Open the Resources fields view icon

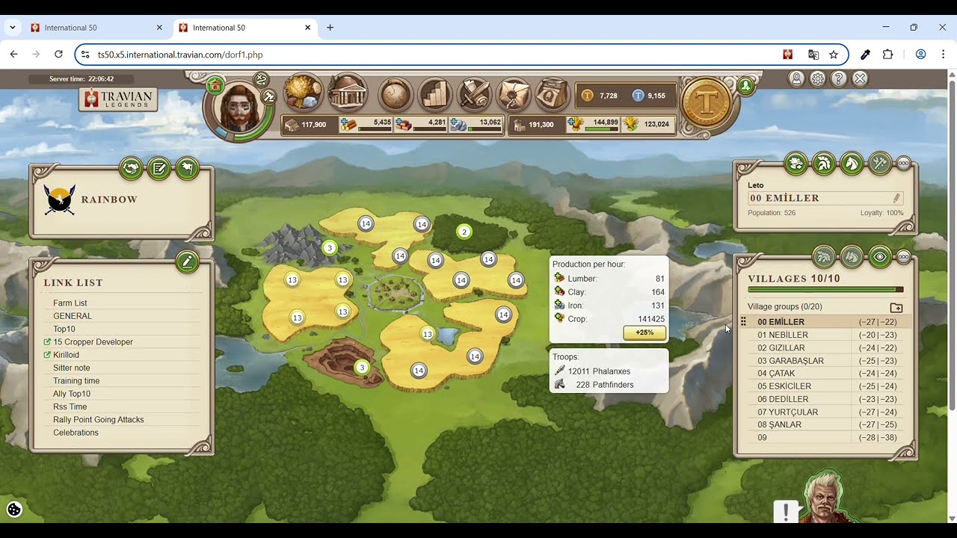coord(303,93)
